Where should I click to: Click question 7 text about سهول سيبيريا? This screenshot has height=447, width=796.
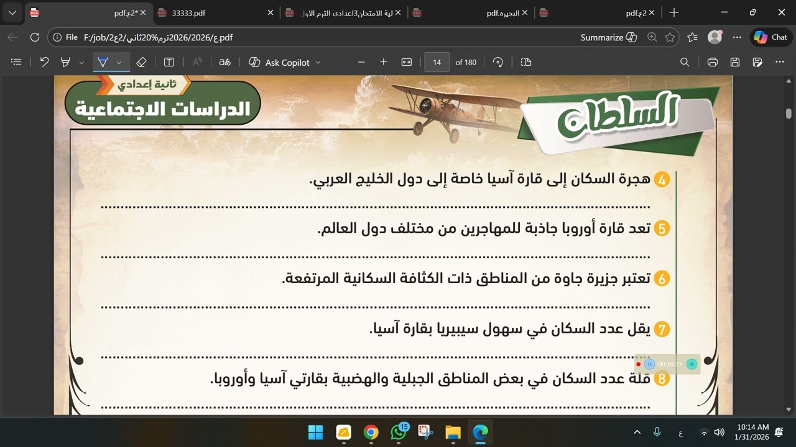click(510, 328)
